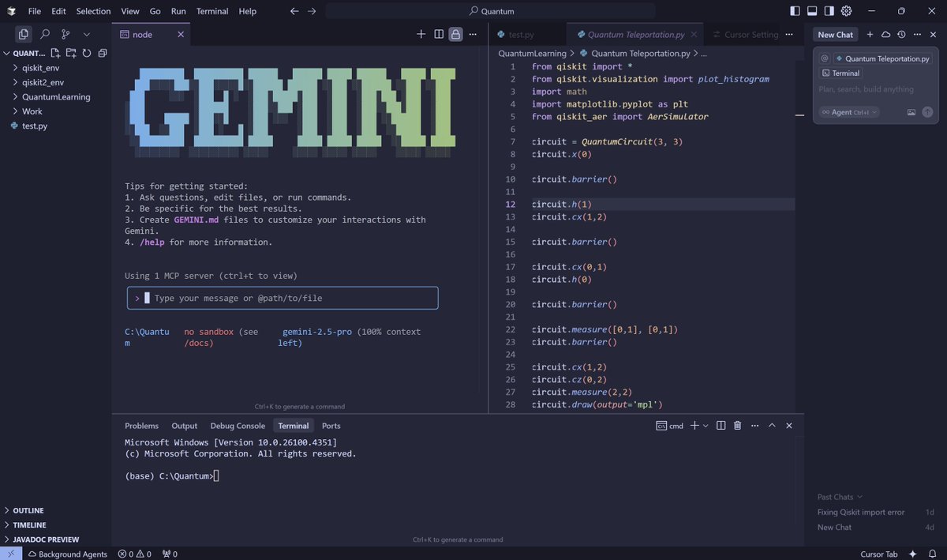
Task: Add new terminal in node editor group
Action: click(x=421, y=34)
